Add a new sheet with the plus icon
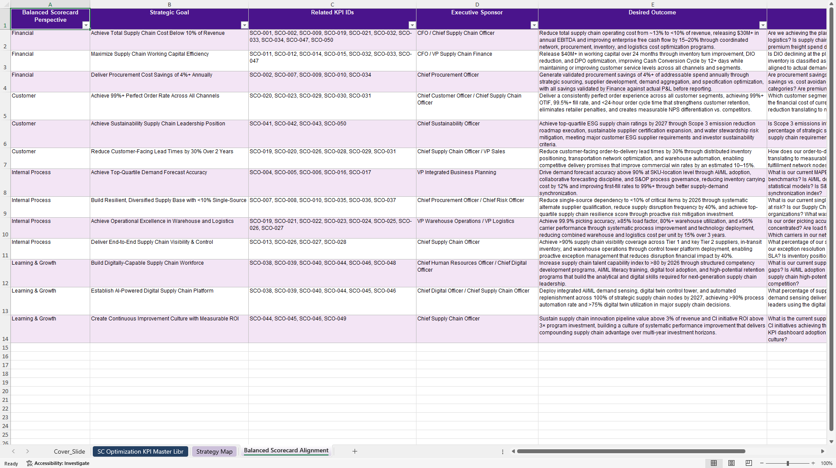Viewport: 836px width, 468px height. click(x=355, y=451)
